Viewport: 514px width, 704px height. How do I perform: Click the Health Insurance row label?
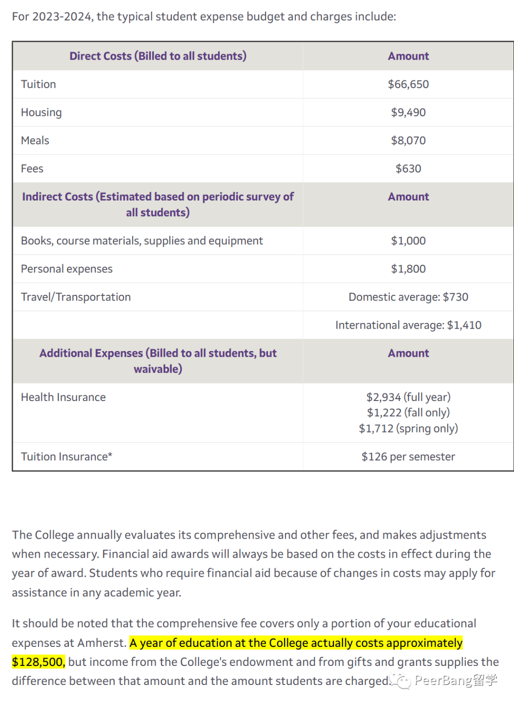click(63, 397)
